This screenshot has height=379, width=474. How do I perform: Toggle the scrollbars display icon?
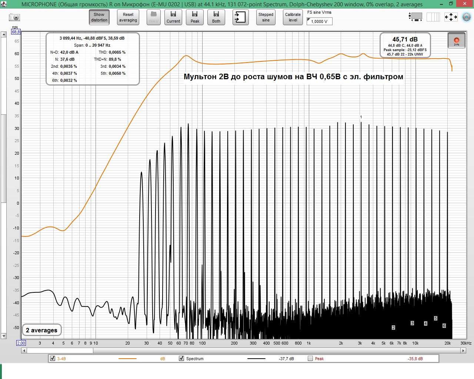click(416, 17)
